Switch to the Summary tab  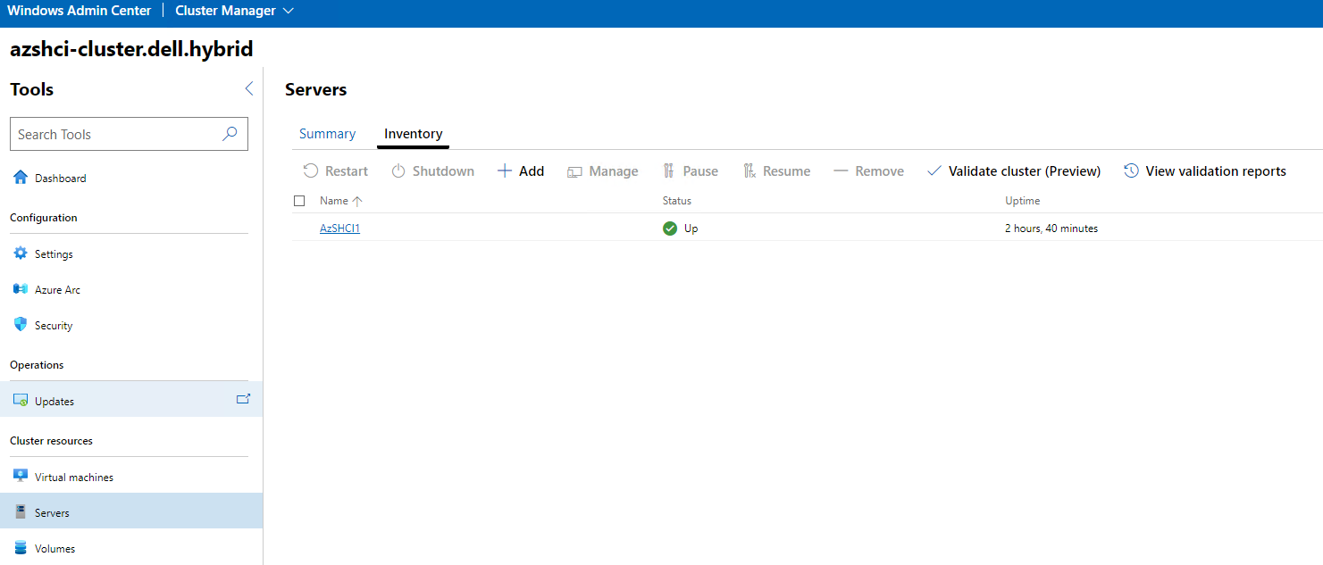point(327,134)
